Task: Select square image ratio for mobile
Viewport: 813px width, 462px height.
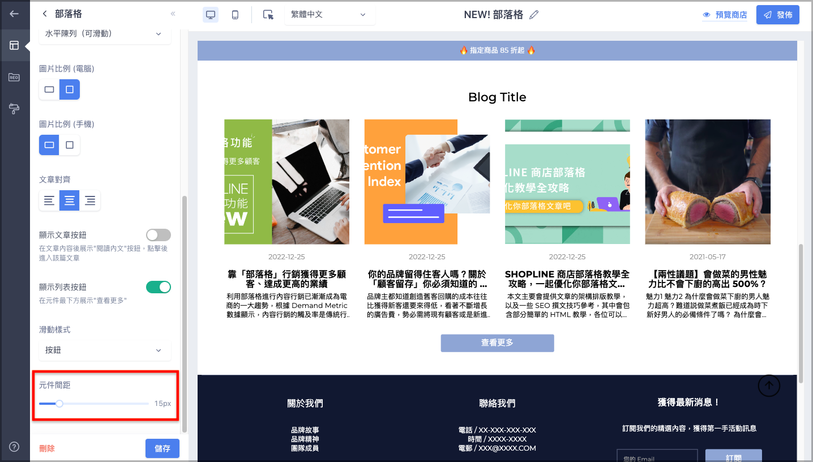Action: (70, 145)
